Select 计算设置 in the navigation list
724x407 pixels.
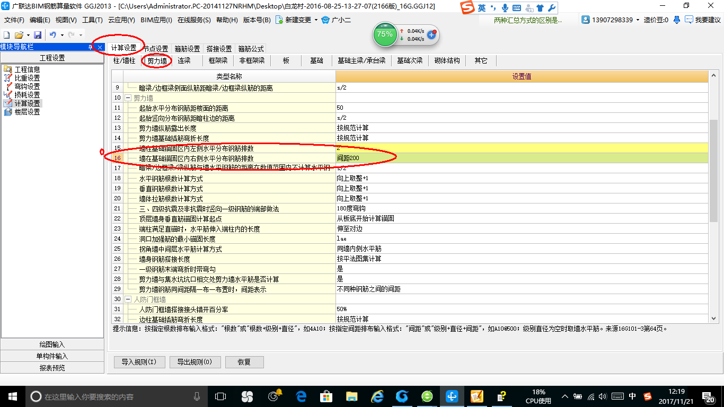[x=27, y=103]
